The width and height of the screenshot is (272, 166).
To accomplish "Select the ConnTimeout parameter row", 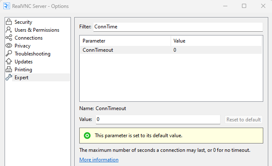I will tap(171, 50).
